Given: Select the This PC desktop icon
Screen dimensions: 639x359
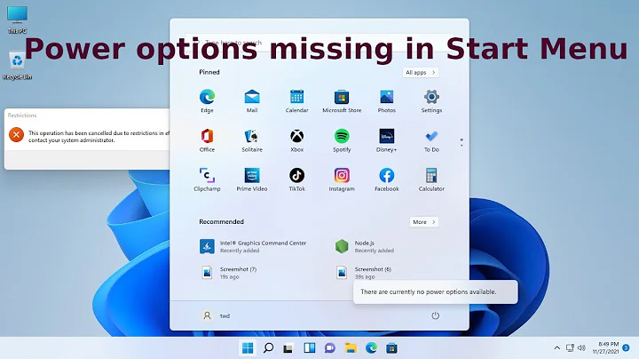Looking at the screenshot, I should (x=17, y=20).
